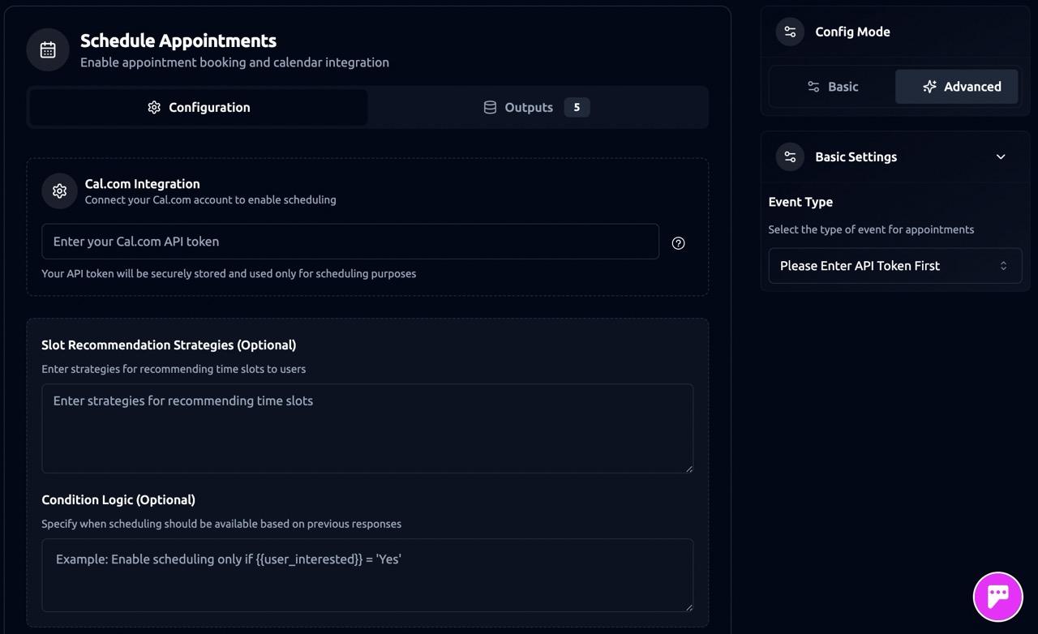Click into the Condition Logic text area
This screenshot has width=1038, height=634.
367,575
